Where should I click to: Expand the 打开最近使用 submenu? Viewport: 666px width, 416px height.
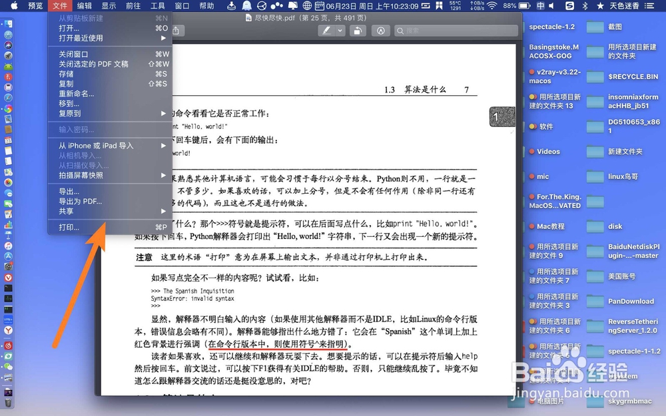[x=110, y=38]
